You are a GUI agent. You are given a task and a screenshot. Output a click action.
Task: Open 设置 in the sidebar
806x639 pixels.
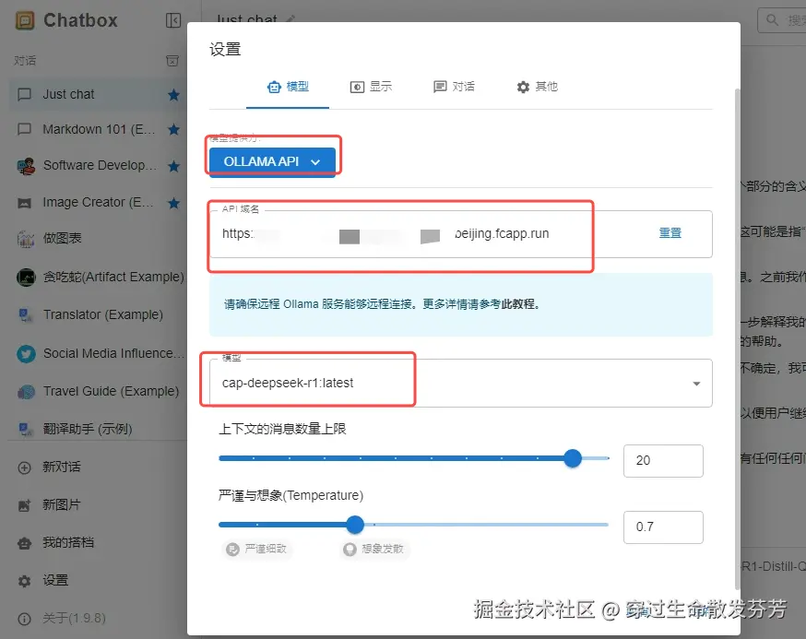pyautogui.click(x=98, y=581)
